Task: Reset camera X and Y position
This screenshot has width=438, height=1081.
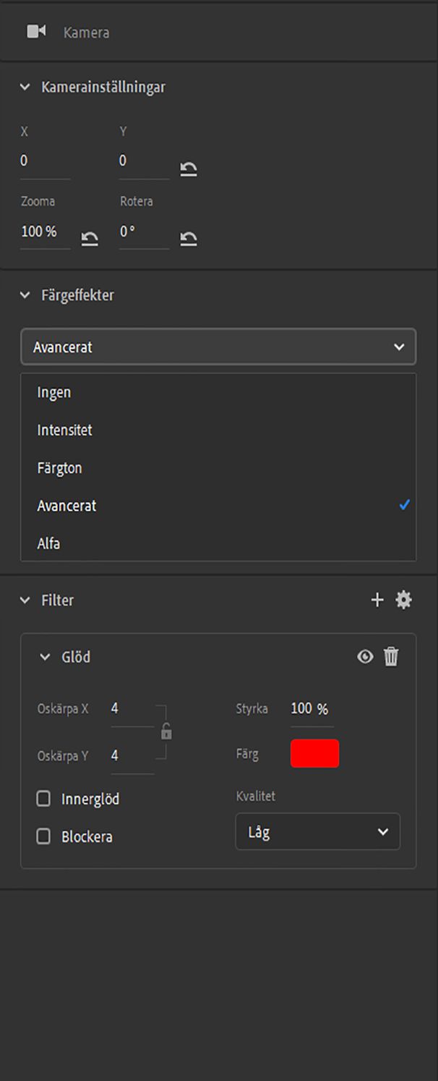Action: pos(189,169)
